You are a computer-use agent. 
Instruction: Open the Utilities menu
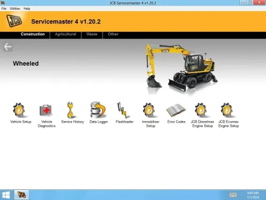15,9
